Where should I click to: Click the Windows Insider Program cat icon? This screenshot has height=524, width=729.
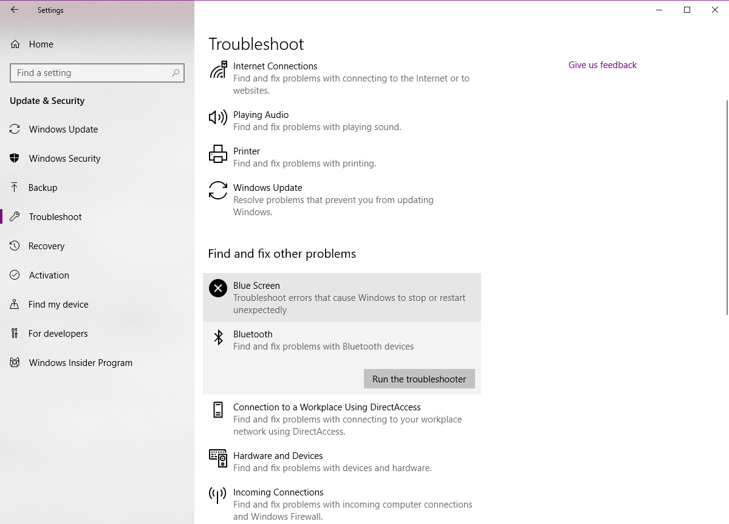coord(15,362)
